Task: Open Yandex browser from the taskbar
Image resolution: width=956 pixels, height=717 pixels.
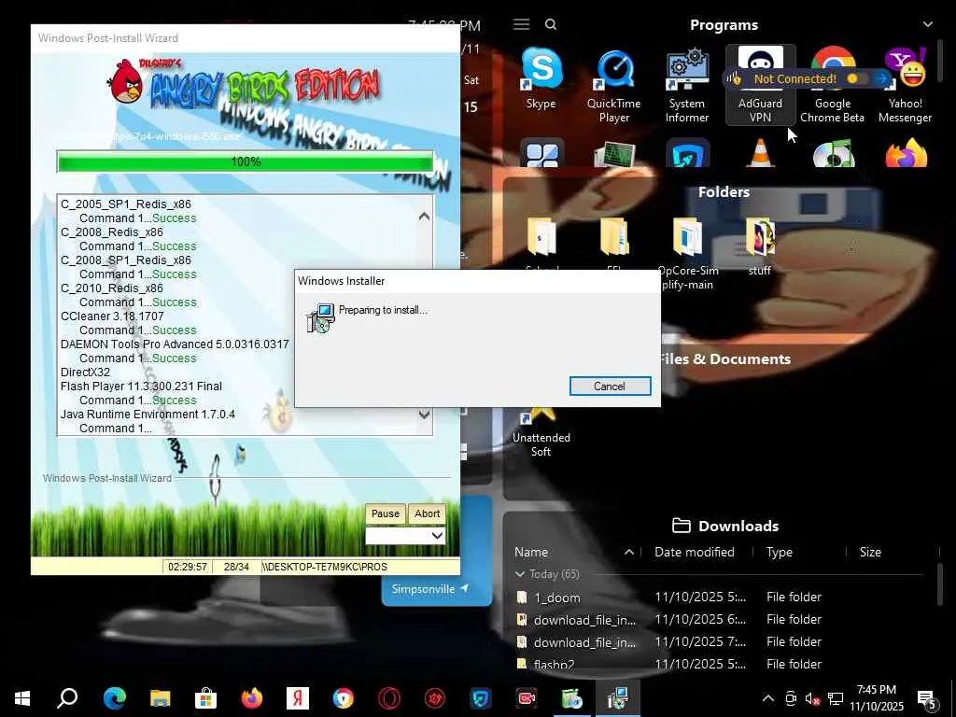Action: point(298,697)
